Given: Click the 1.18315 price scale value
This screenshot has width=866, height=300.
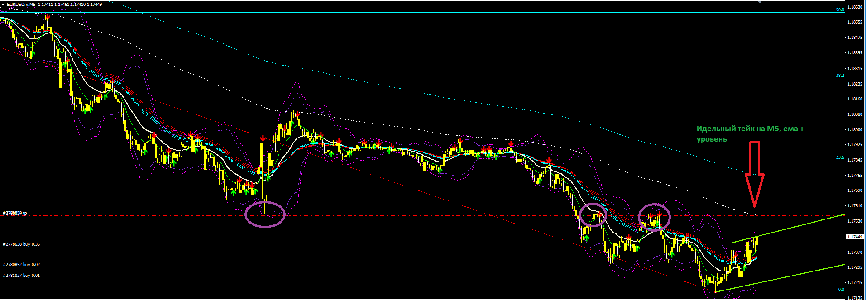Looking at the screenshot, I should pyautogui.click(x=855, y=69).
